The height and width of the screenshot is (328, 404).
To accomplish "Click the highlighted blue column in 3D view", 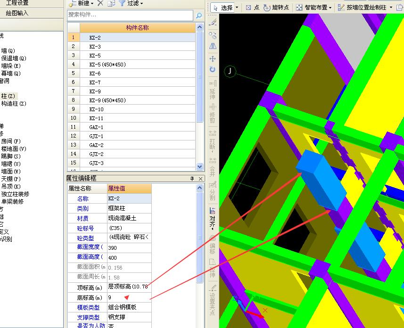I will click(322, 180).
